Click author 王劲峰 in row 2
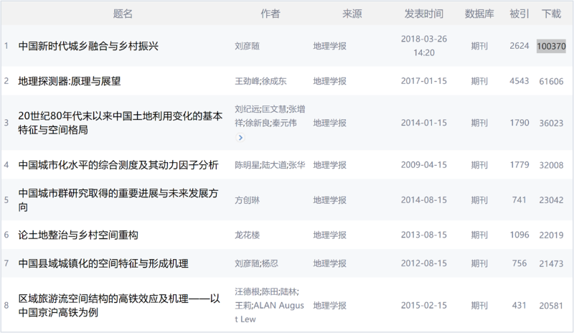 point(247,81)
